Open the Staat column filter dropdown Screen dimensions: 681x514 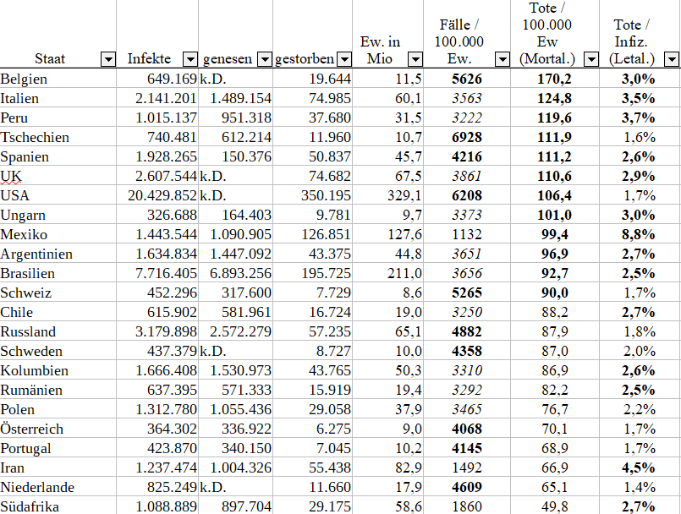pos(108,59)
